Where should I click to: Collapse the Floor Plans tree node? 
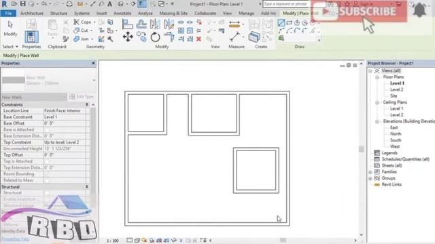point(377,77)
